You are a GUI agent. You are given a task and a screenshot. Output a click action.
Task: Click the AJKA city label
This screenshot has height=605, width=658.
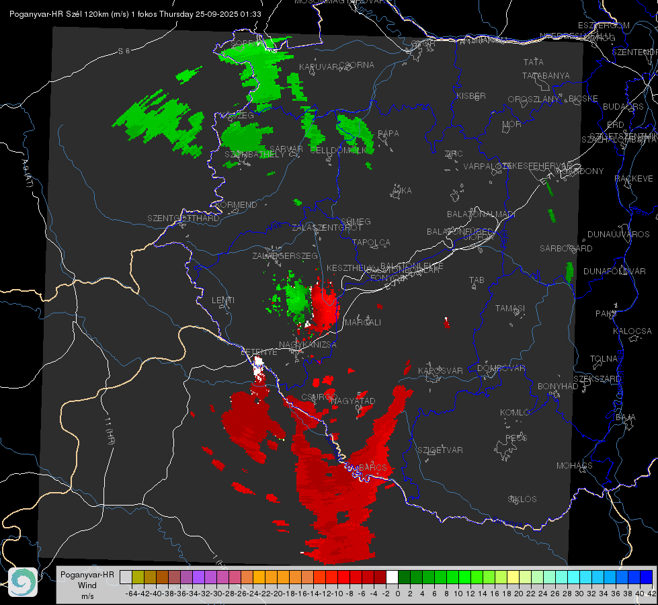pos(402,190)
